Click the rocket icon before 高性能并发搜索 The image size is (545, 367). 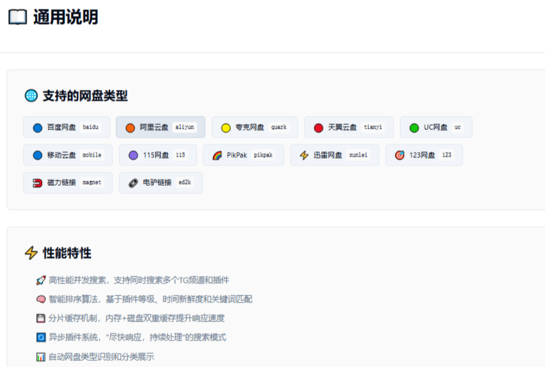click(41, 280)
